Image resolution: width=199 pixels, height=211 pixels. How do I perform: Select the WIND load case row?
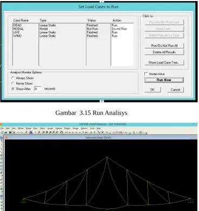coord(73,36)
